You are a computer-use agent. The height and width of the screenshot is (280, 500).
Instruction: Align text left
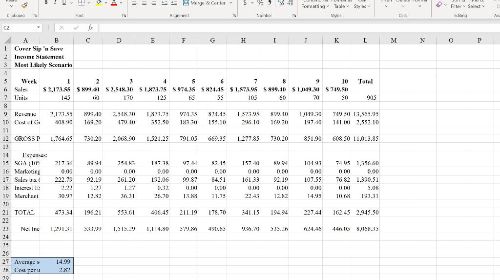(135, 3)
